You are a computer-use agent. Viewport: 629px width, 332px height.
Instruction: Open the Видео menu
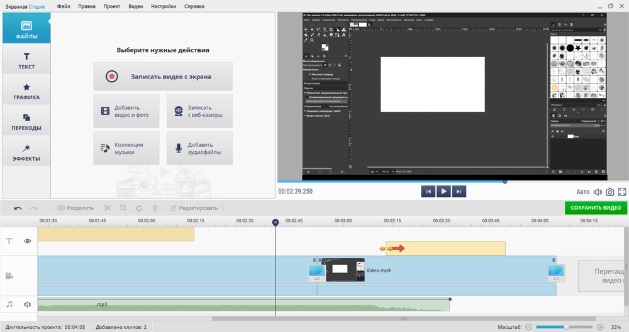coord(136,6)
